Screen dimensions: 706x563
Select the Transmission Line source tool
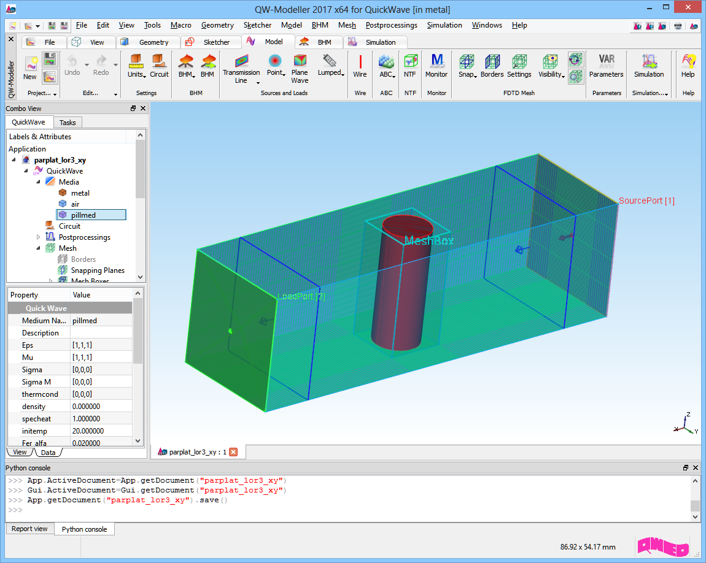pos(241,69)
